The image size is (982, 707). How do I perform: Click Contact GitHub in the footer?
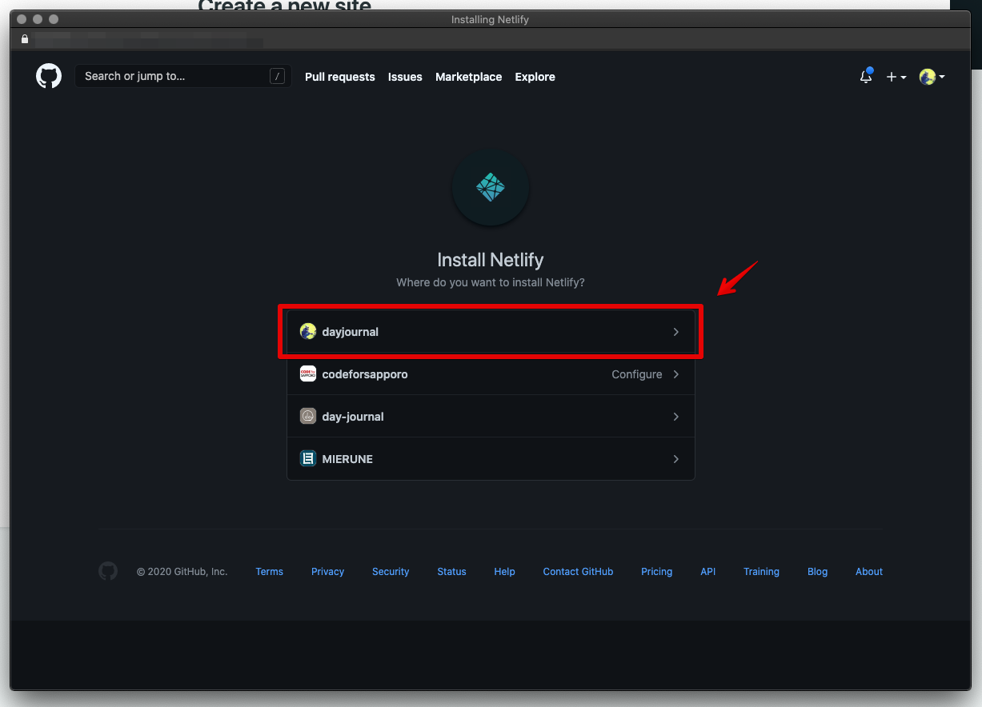[x=578, y=572]
